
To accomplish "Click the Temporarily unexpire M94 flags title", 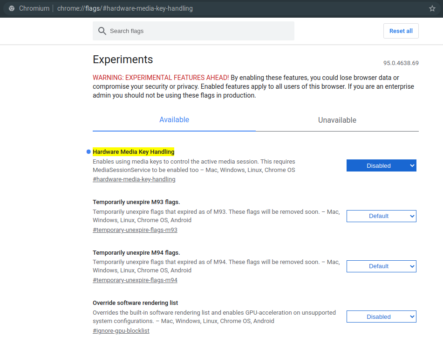I will (x=136, y=252).
